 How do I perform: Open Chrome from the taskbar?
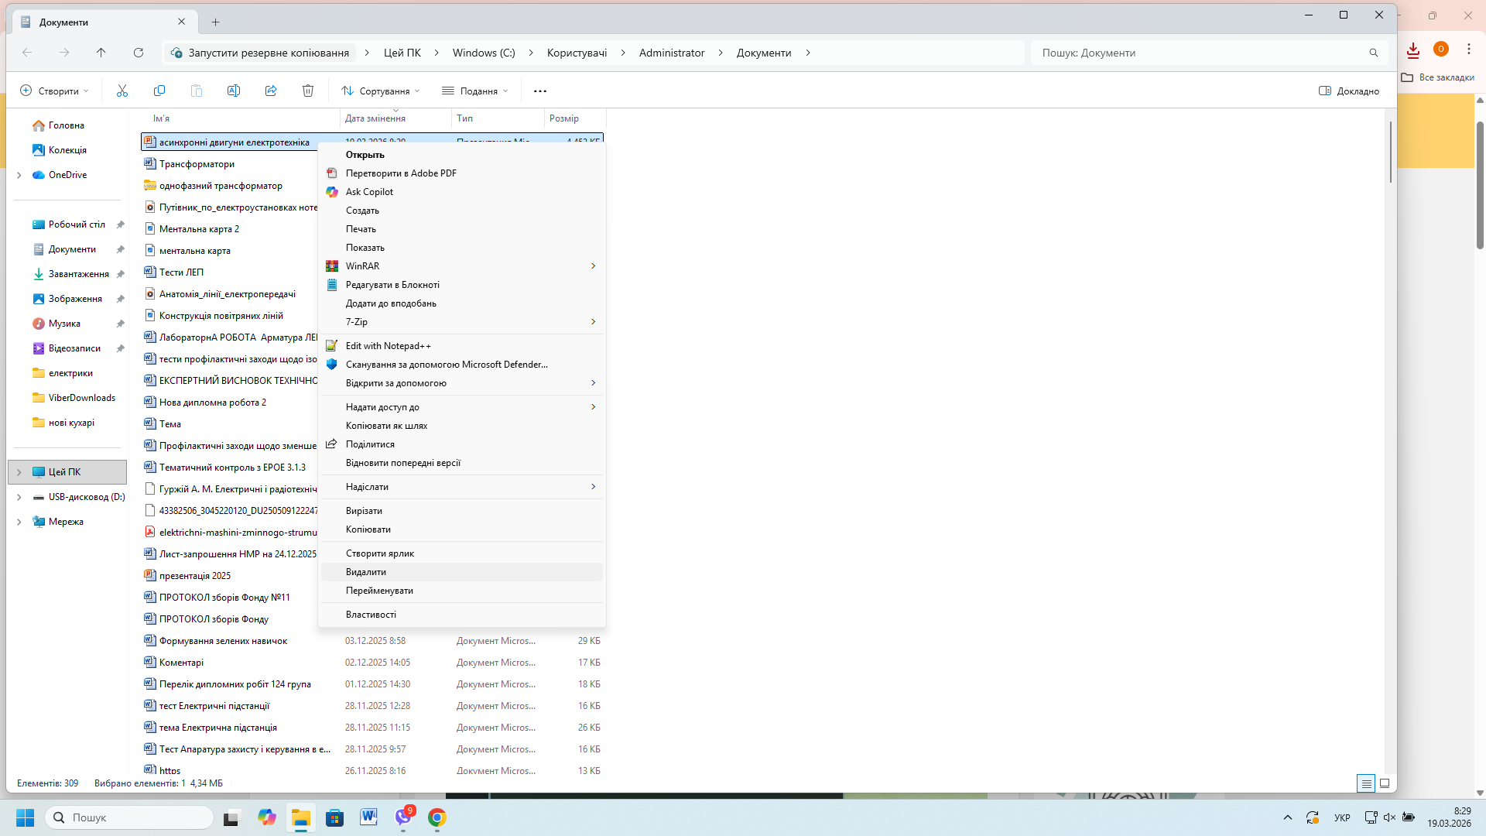click(437, 817)
